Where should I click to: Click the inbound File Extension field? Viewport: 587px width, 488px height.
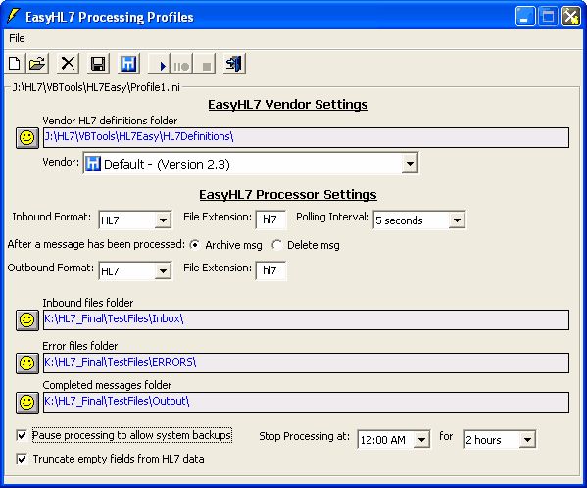pyautogui.click(x=270, y=220)
